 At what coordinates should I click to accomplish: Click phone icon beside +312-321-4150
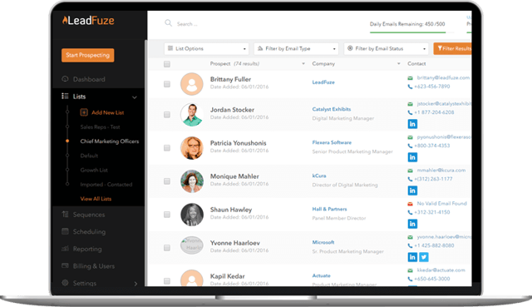coord(410,212)
